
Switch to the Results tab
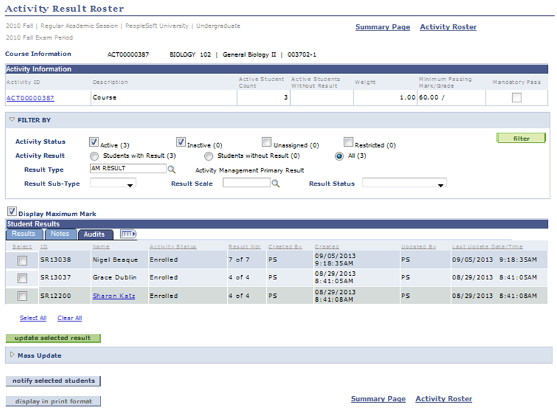[x=24, y=234]
